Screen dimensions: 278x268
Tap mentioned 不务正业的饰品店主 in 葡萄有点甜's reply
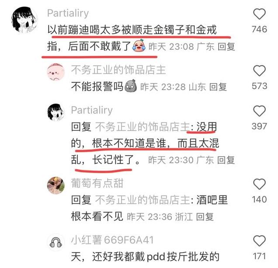(x=143, y=200)
